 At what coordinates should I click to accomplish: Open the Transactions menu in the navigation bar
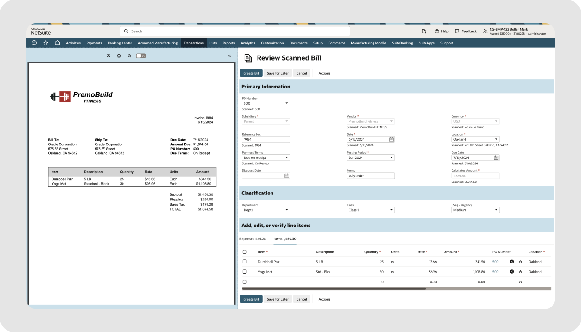(194, 43)
